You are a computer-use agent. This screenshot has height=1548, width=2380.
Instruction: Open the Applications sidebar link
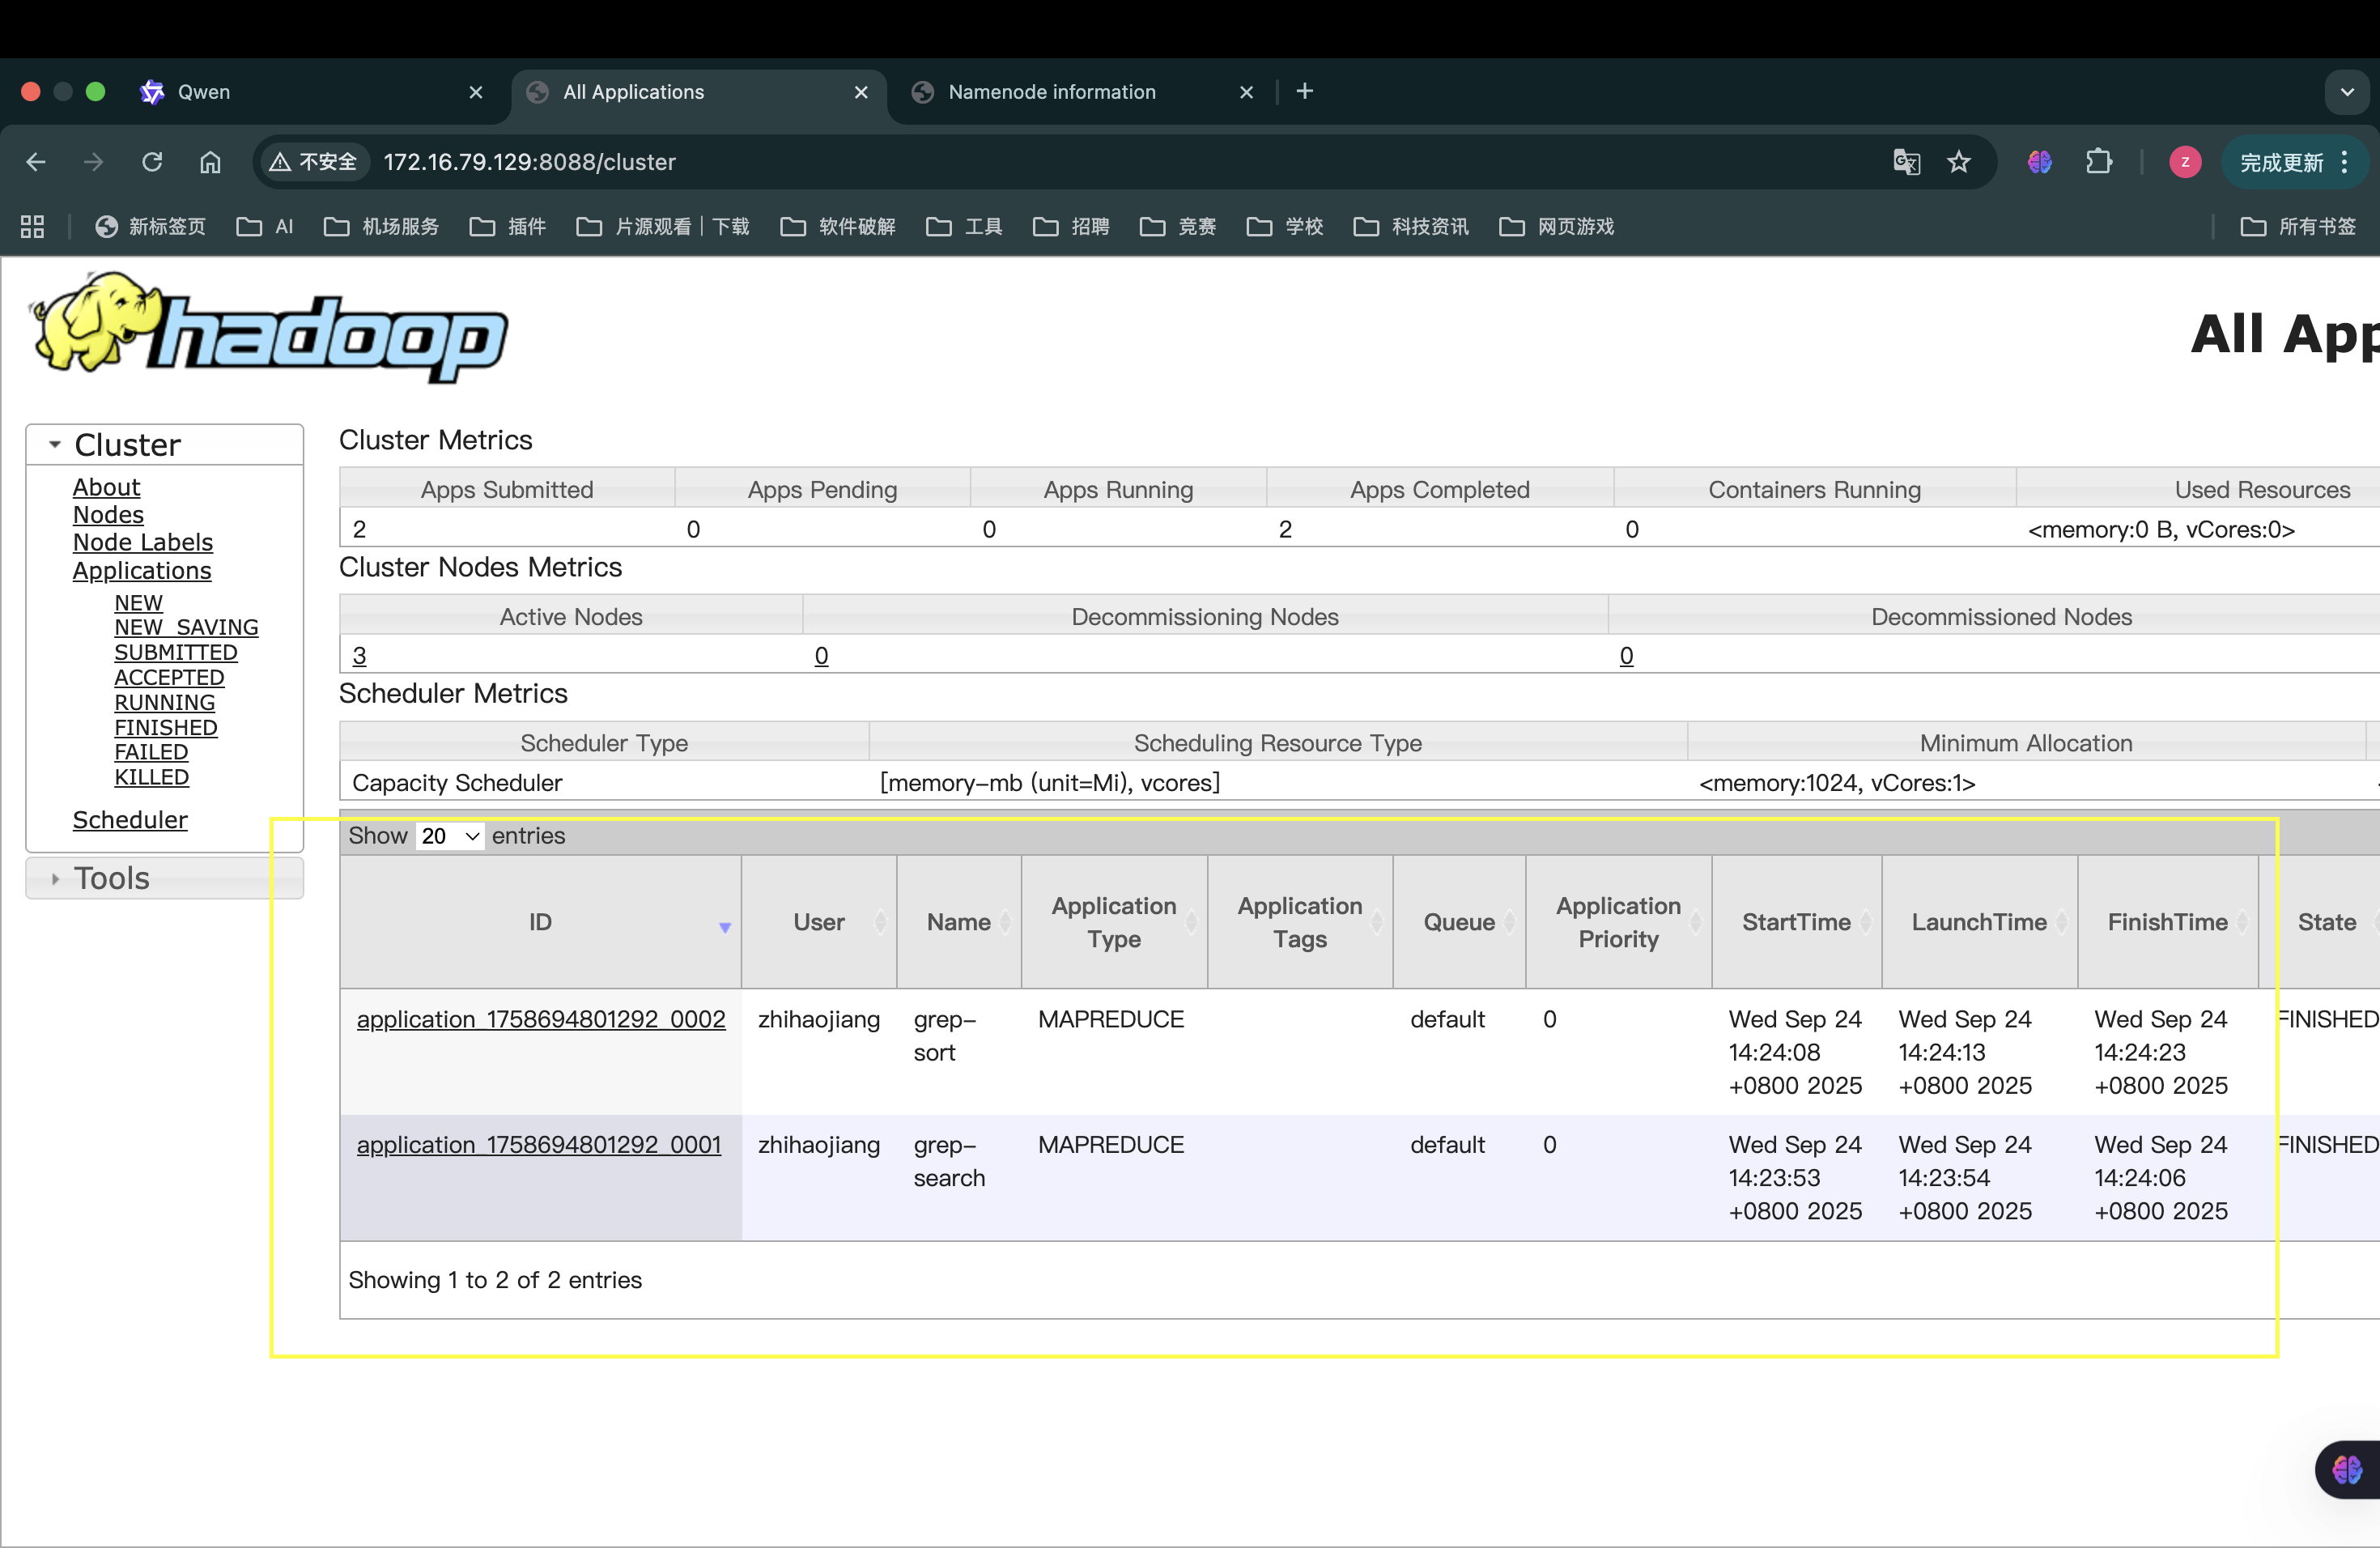coord(142,571)
